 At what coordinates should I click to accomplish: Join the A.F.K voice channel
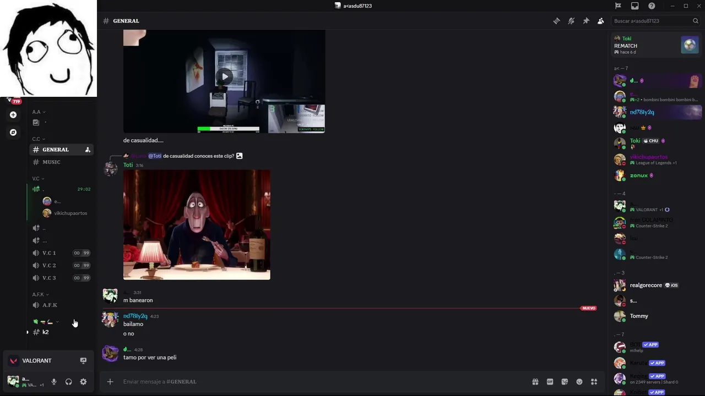coord(61,305)
